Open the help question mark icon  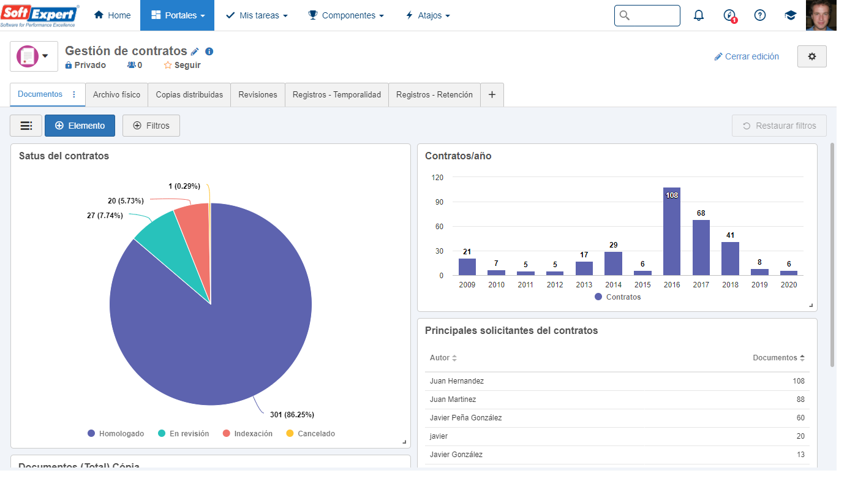(x=760, y=15)
